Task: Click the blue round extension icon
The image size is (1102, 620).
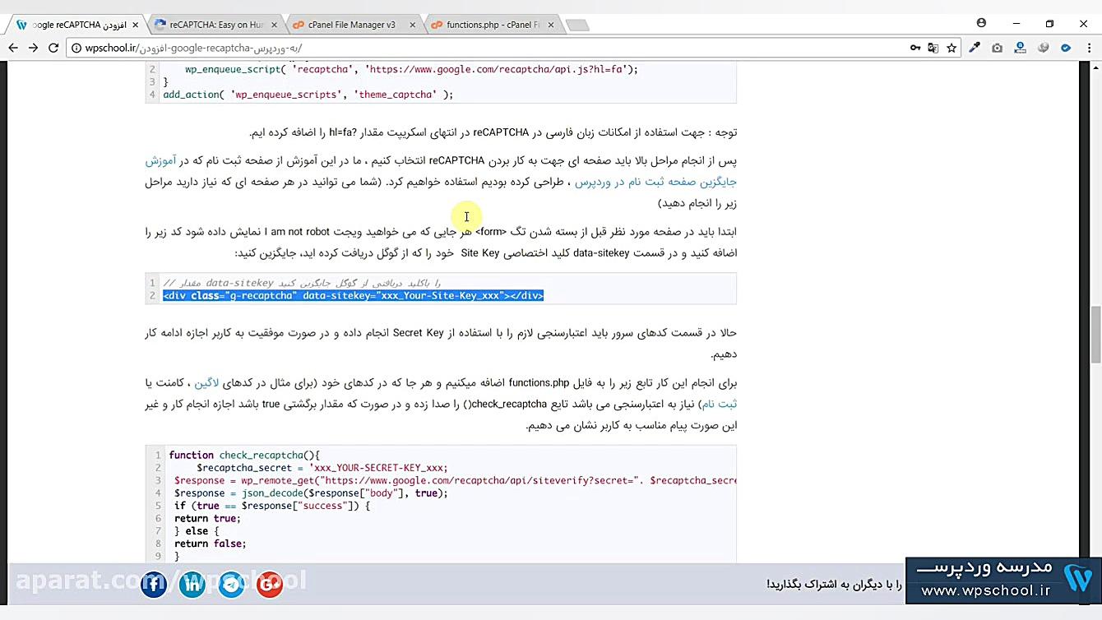Action: pyautogui.click(x=1066, y=48)
